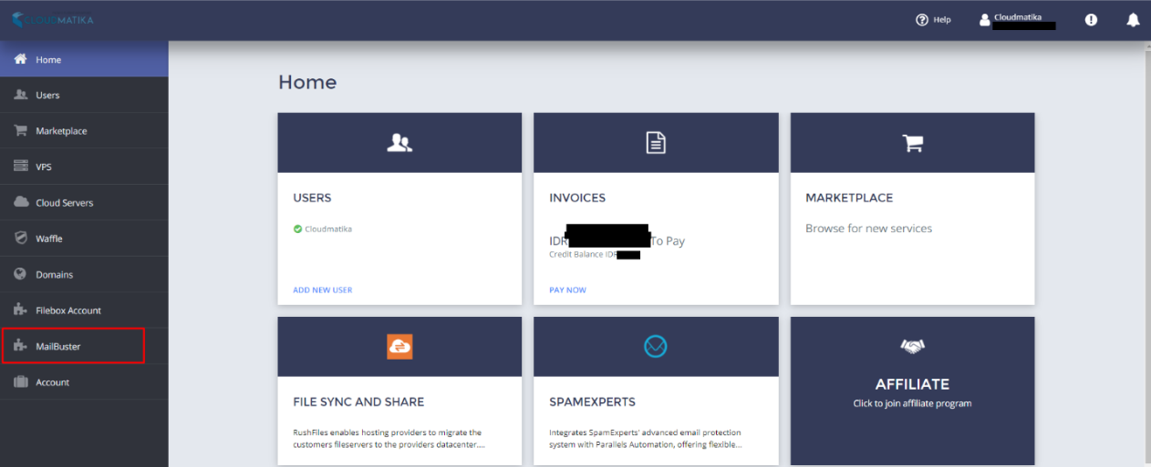Click the Help question mark icon

[922, 20]
